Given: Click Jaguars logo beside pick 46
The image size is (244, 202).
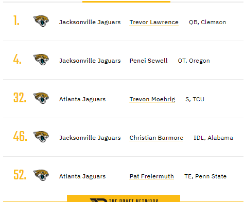Looking at the screenshot, I should tap(41, 137).
